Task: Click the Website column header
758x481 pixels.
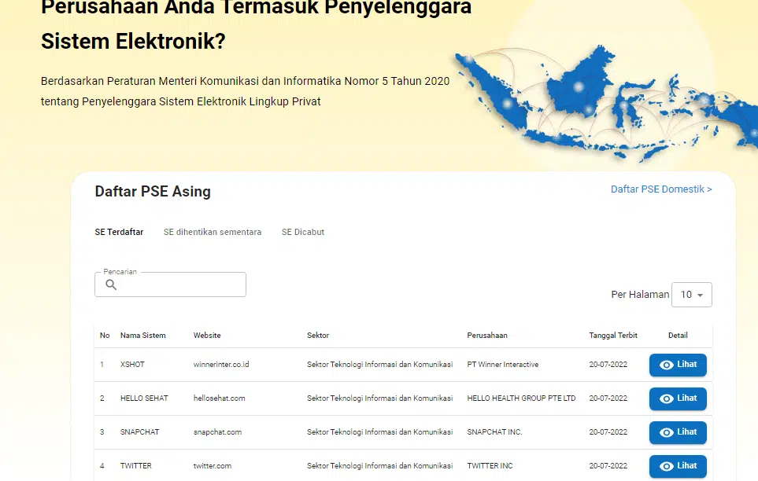Action: 207,335
